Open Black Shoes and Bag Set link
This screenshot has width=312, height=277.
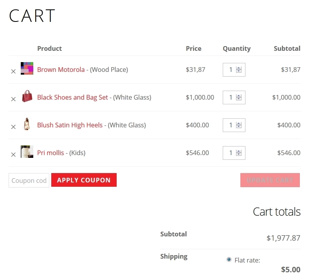(72, 97)
